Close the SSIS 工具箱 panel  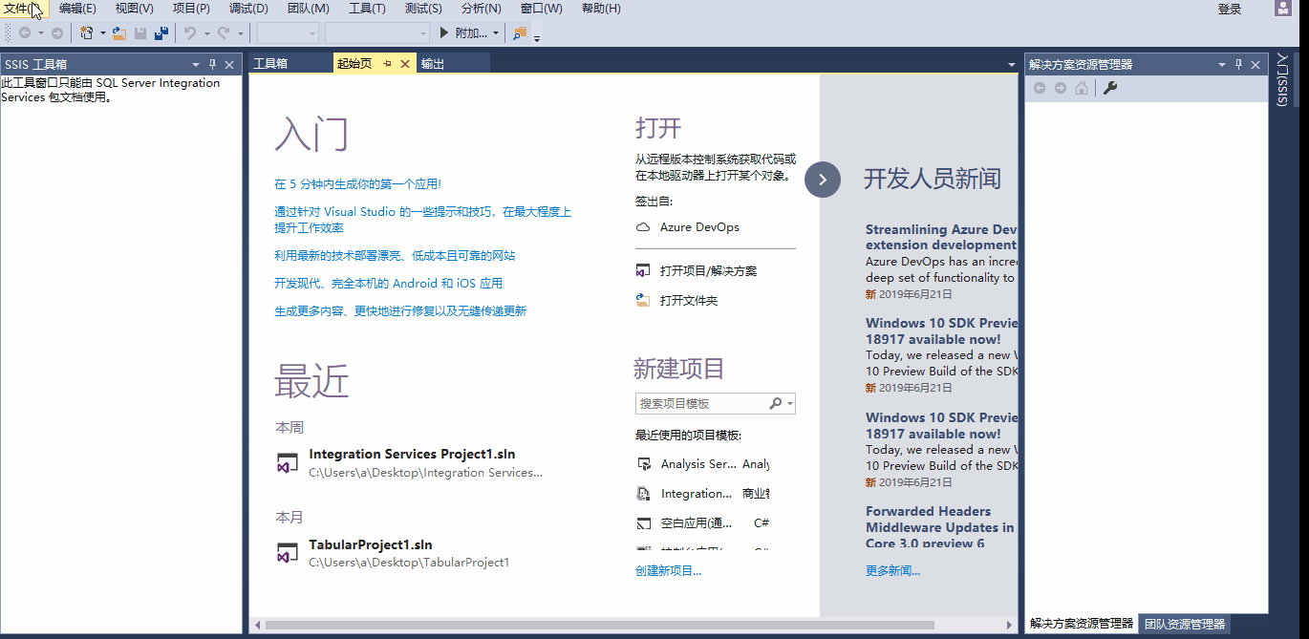[229, 64]
